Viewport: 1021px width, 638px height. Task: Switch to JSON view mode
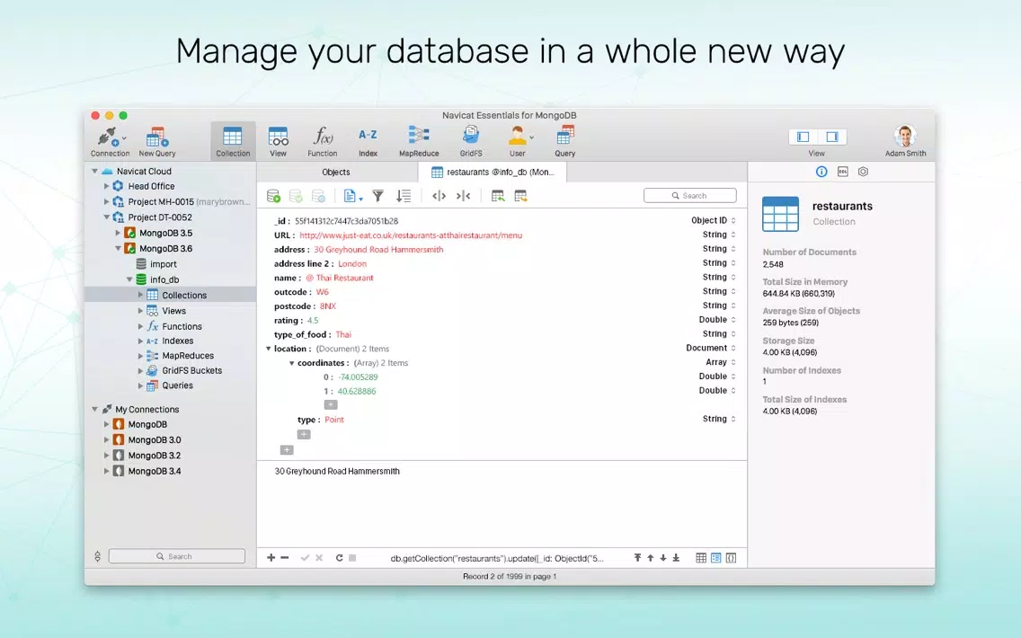732,558
